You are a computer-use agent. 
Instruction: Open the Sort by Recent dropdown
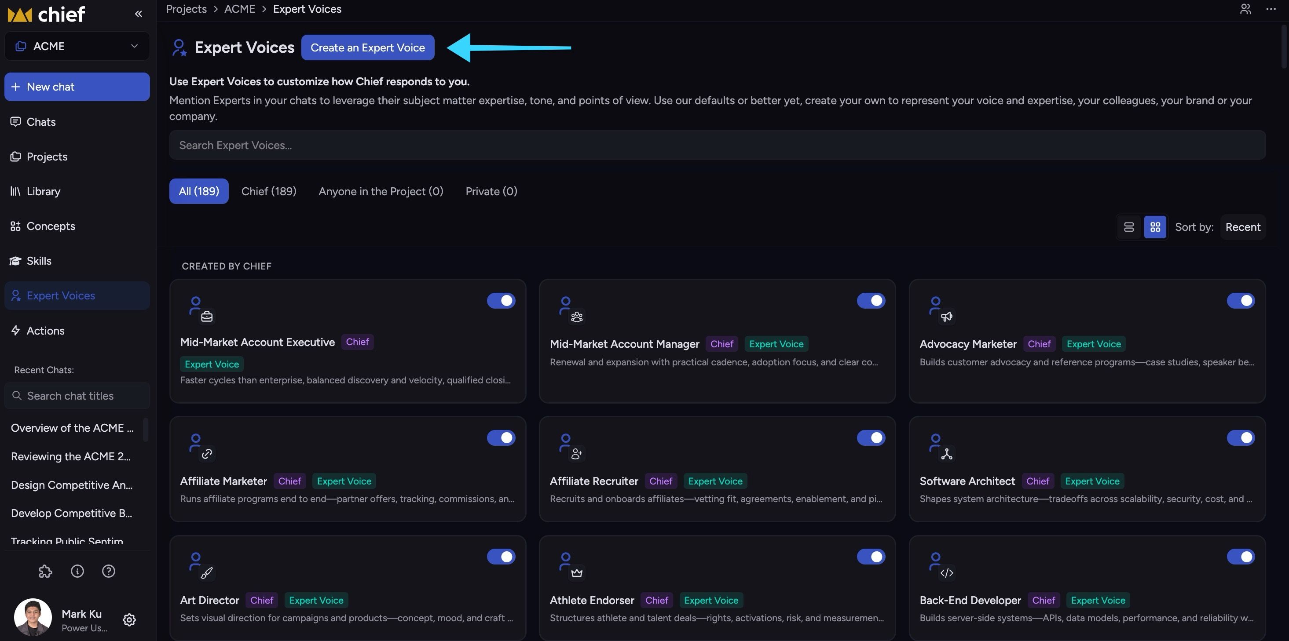tap(1242, 227)
